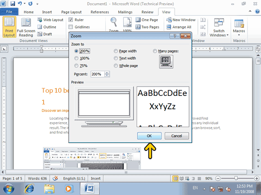
Task: Click the Zoom In plus button
Action: coord(257,179)
